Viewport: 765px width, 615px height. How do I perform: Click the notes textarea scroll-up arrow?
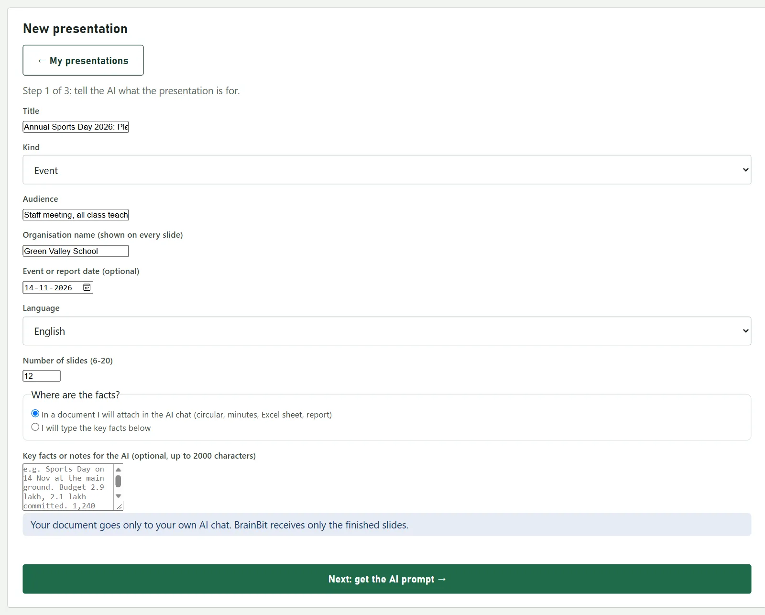(118, 470)
